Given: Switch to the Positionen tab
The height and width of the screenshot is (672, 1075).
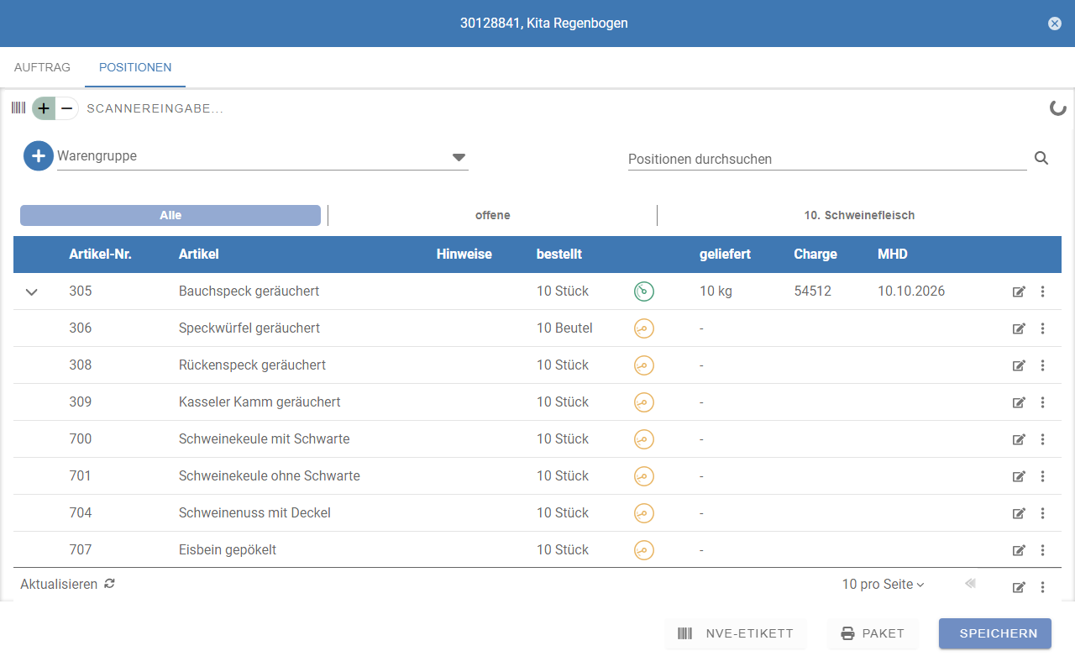Looking at the screenshot, I should pyautogui.click(x=135, y=67).
